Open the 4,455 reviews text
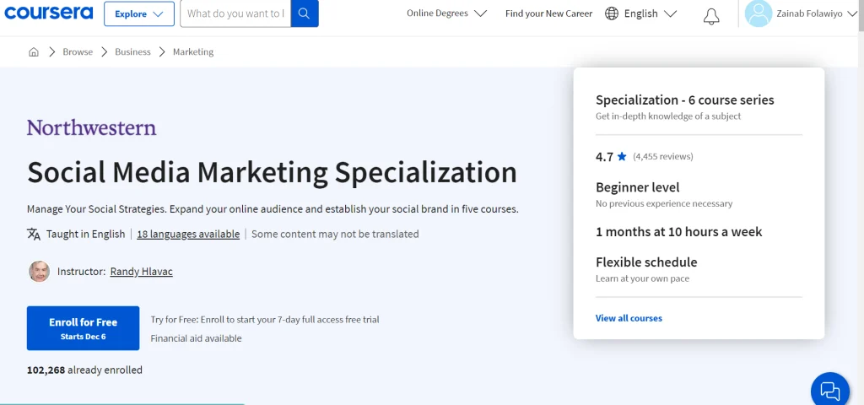Image resolution: width=864 pixels, height=405 pixels. pos(663,156)
